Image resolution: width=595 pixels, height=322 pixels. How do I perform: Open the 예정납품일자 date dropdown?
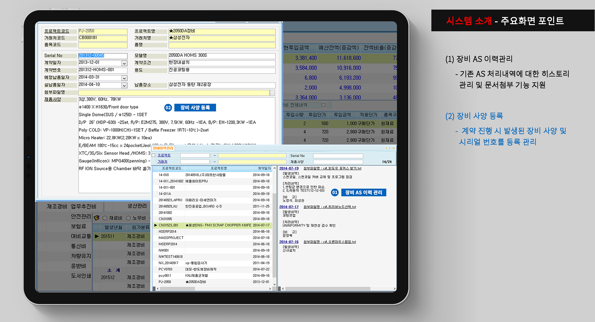pos(124,78)
